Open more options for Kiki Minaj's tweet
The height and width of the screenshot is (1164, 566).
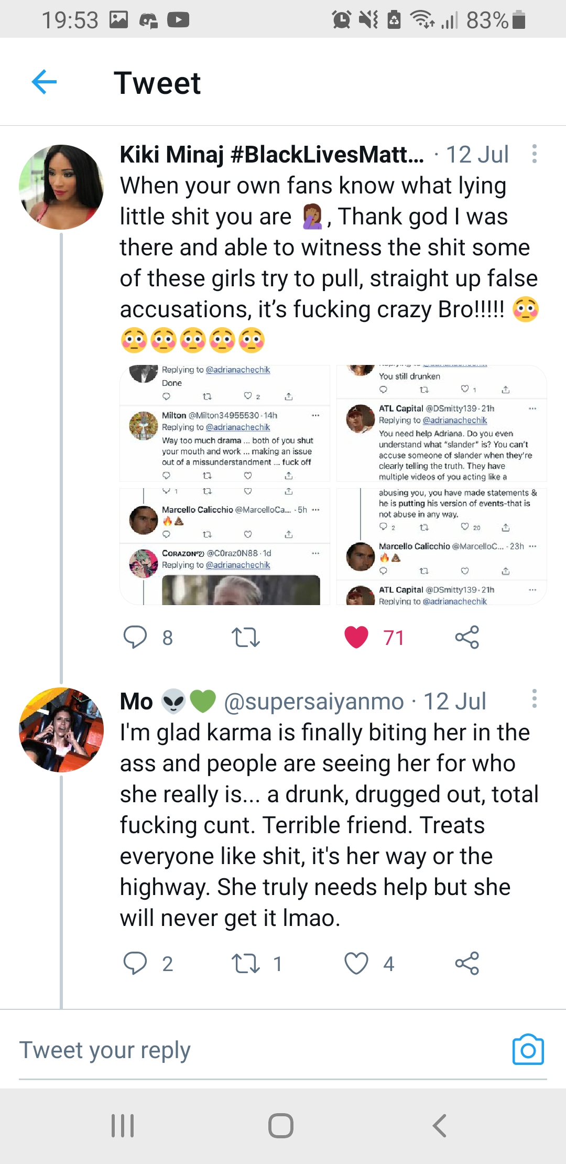pyautogui.click(x=534, y=154)
